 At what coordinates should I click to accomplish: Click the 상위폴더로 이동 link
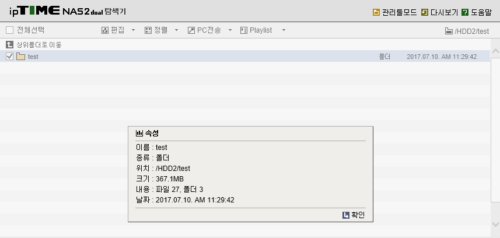coord(39,45)
